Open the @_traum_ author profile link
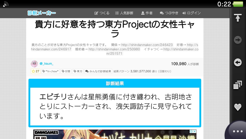 pos(46,64)
